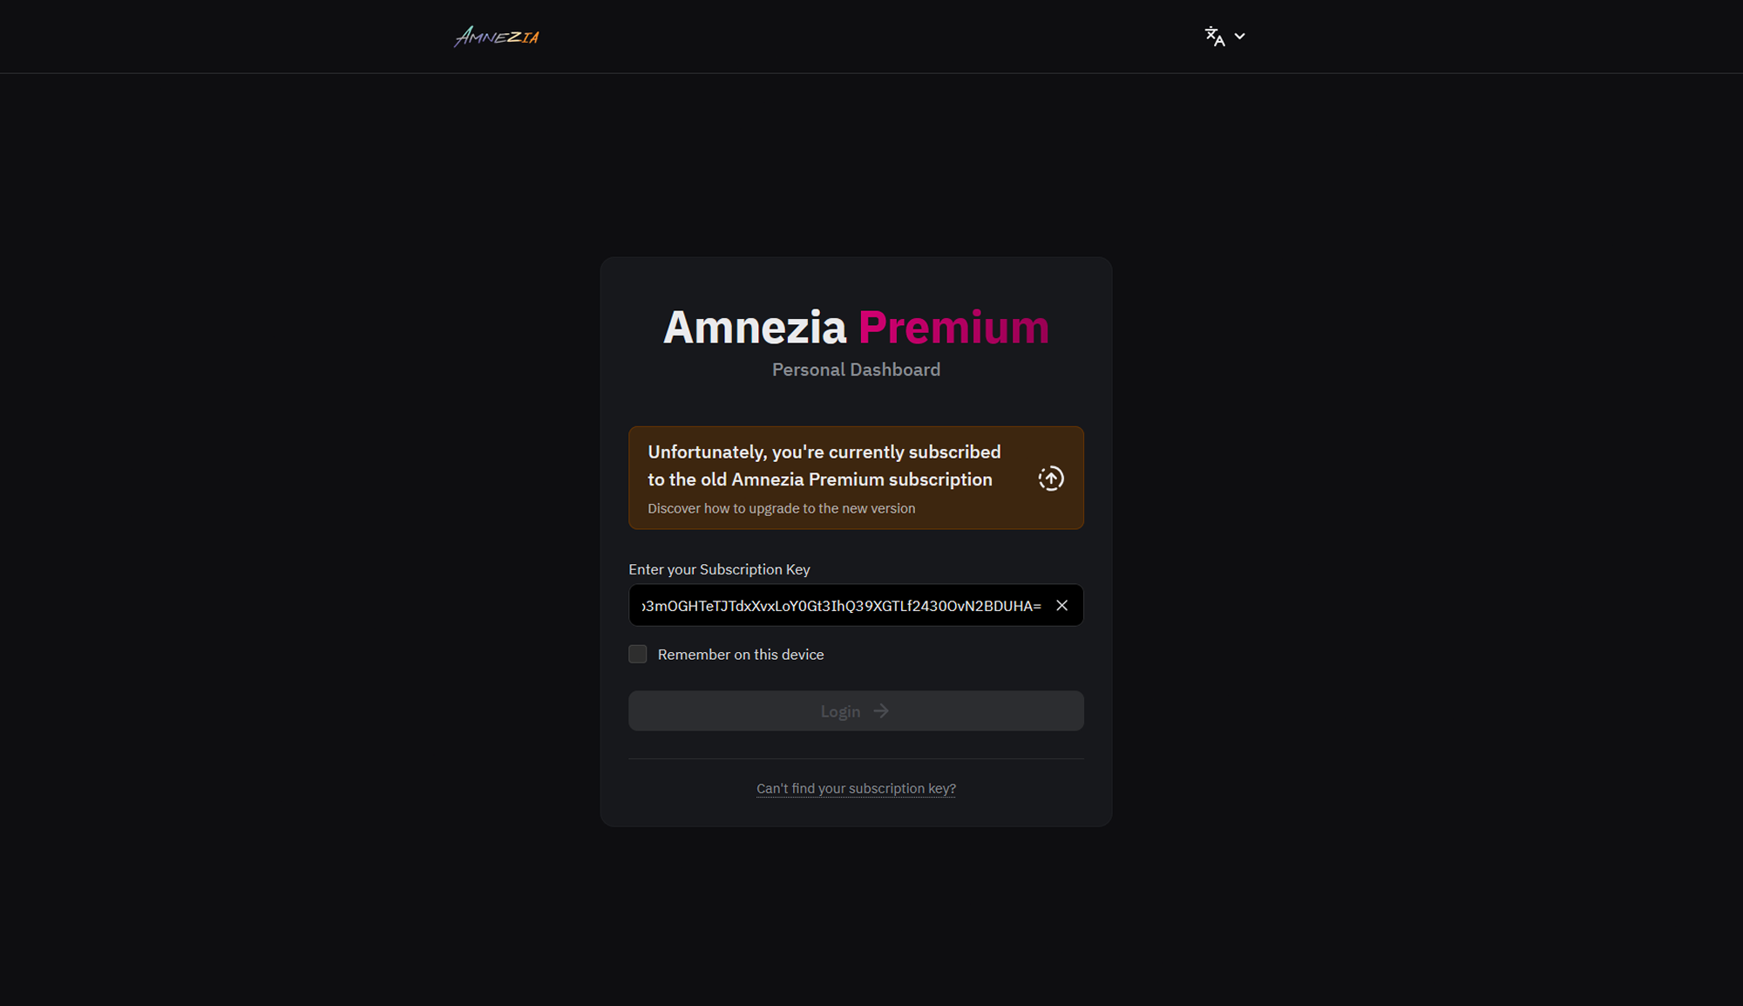1743x1006 pixels.
Task: Click "Discover how to upgrade" banner text
Action: (x=781, y=508)
